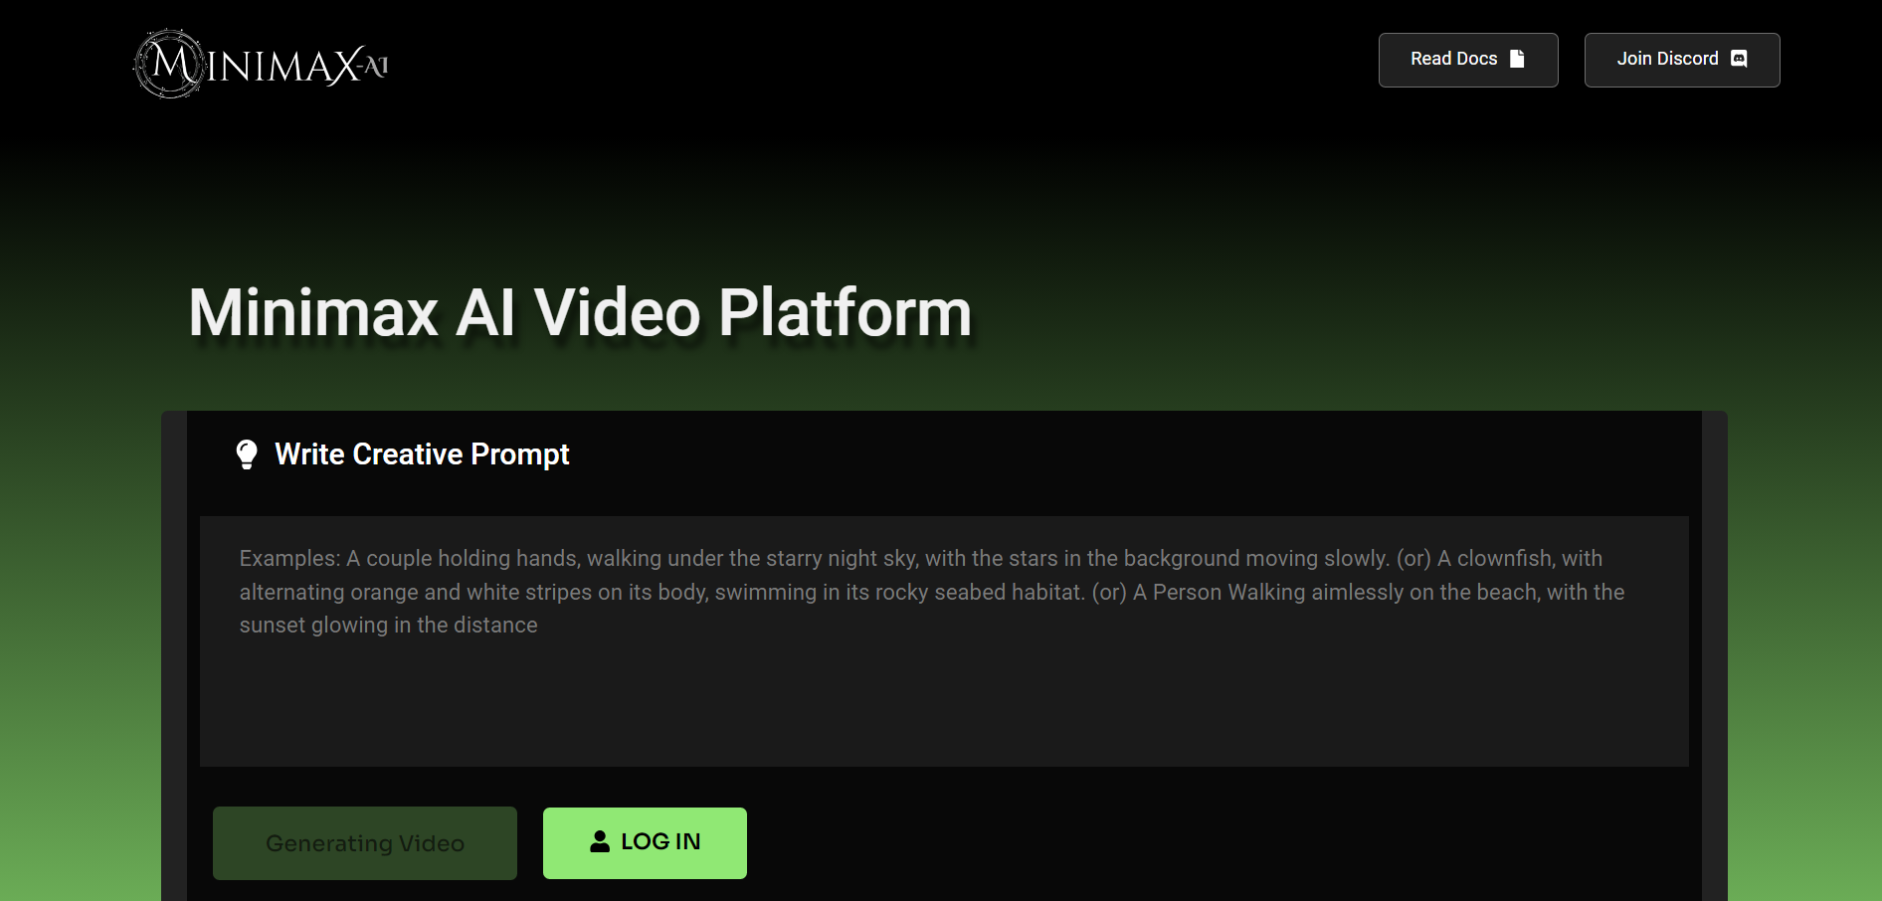Click the 'Join Discord' text label

tap(1667, 59)
